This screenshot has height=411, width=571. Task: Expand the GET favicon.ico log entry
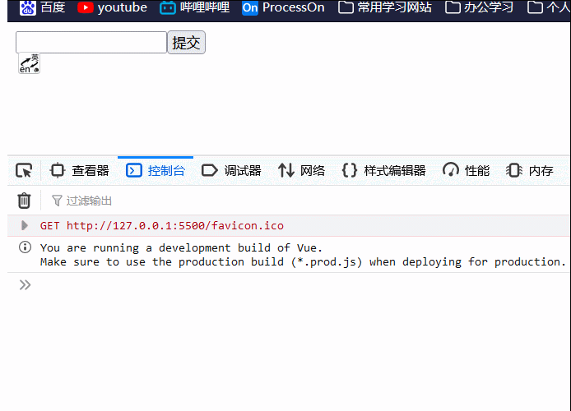pyautogui.click(x=25, y=225)
